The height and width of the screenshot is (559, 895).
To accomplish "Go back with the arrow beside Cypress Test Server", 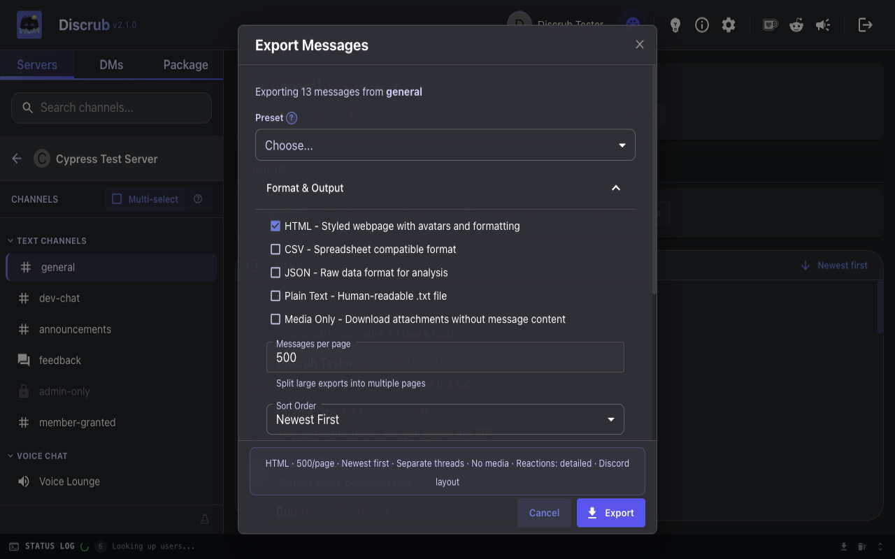I will tap(17, 159).
